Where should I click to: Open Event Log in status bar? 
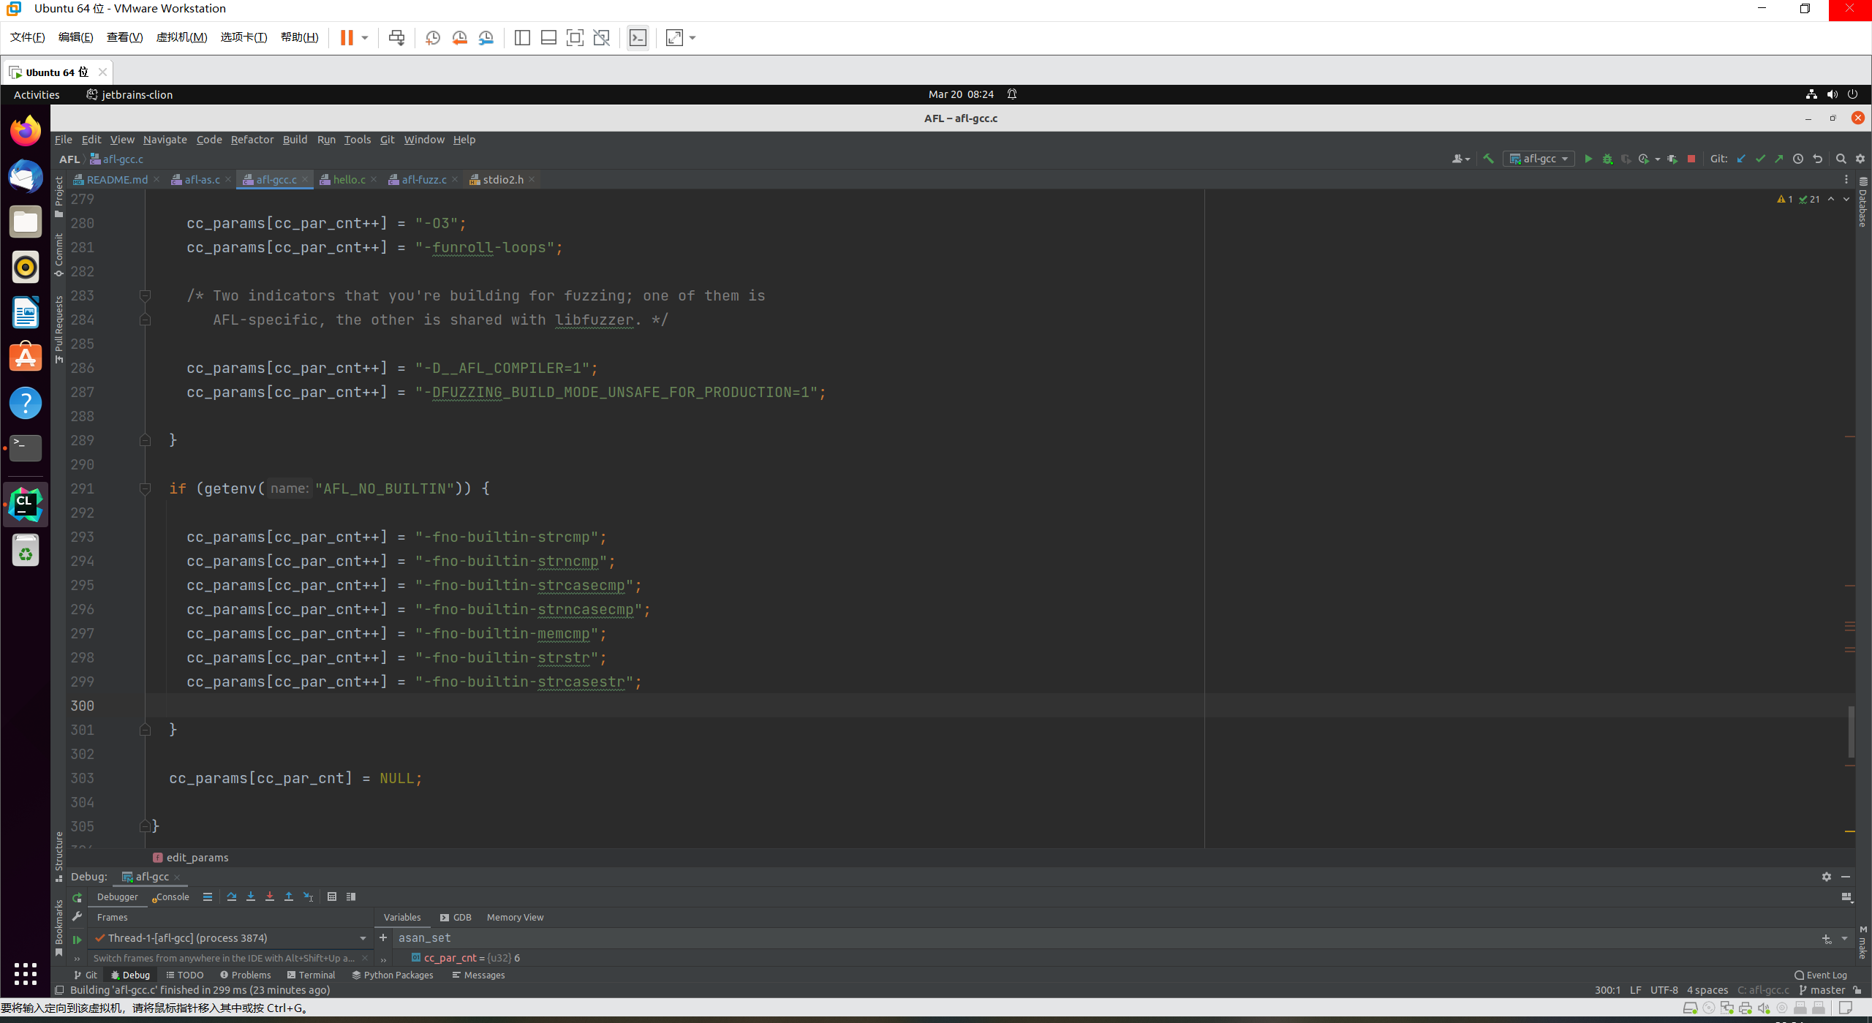[1821, 975]
